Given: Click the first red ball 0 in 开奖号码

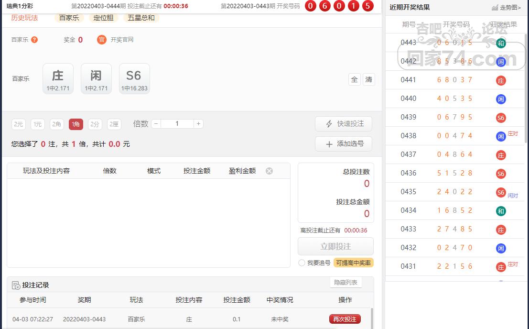Looking at the screenshot, I should click(311, 6).
